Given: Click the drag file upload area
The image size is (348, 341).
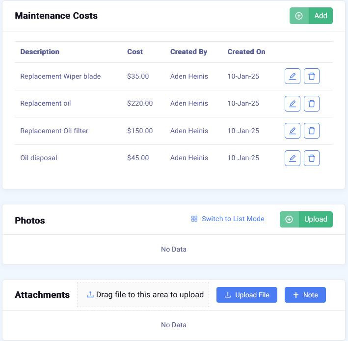Looking at the screenshot, I should [143, 295].
